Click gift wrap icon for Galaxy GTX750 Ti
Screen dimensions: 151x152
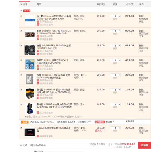pos(38,36)
